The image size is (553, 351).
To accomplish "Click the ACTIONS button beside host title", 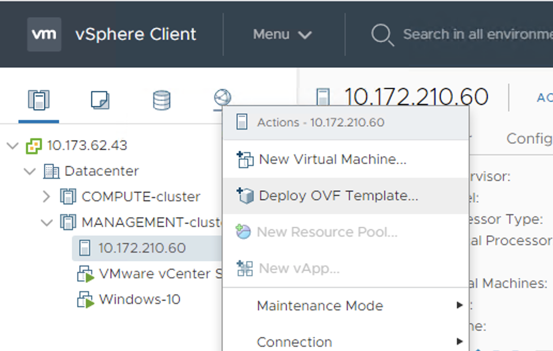I will (x=545, y=98).
